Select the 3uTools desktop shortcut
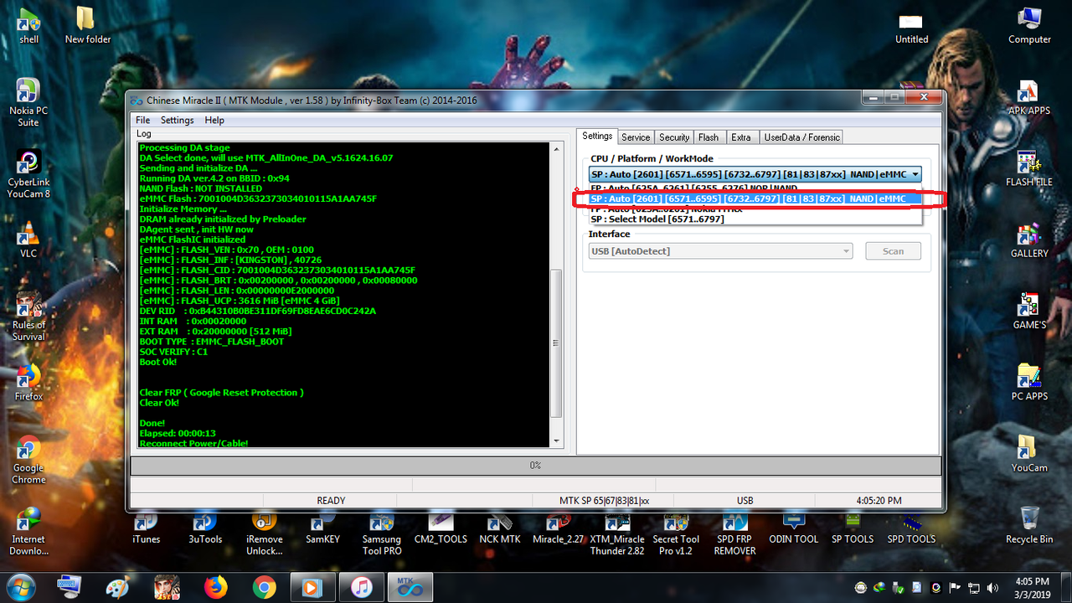Screen dimensions: 1072x603 (205, 528)
